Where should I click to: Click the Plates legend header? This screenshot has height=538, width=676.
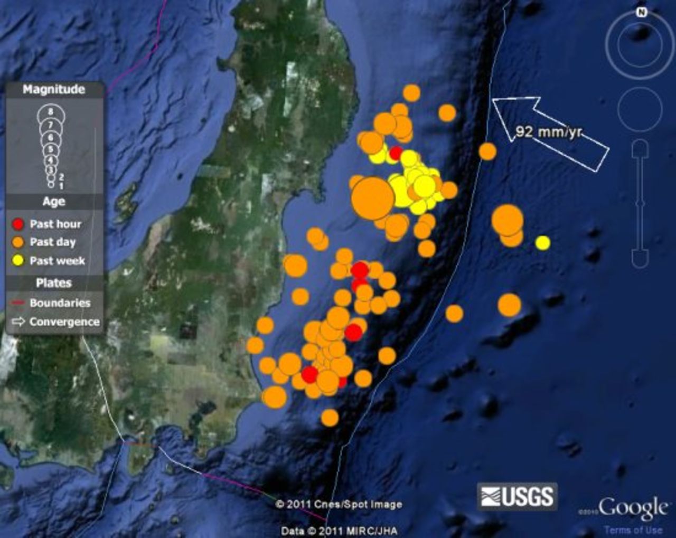point(54,283)
